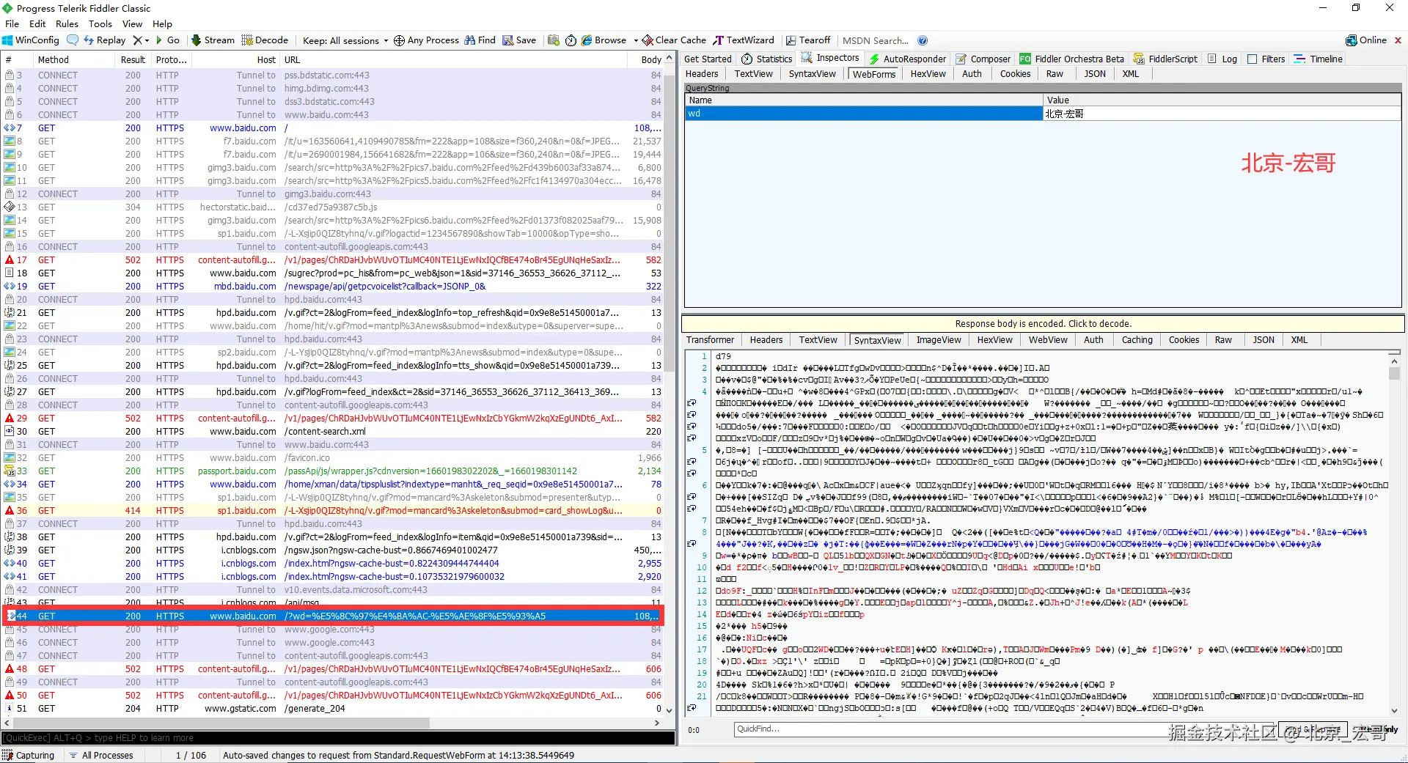Click Clear Cache in toolbar

[674, 40]
